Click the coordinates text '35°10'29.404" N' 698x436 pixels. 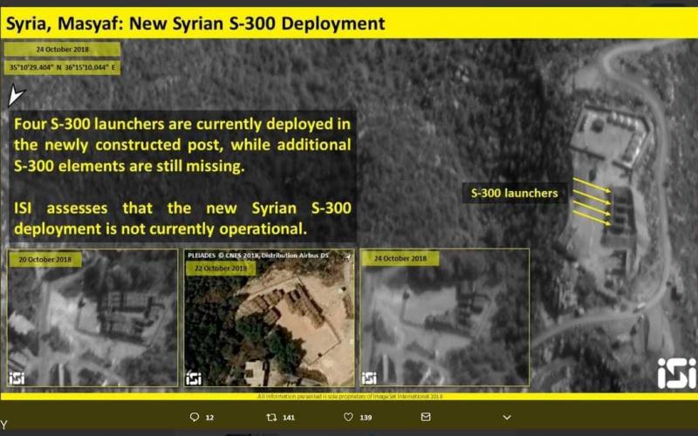click(x=36, y=68)
